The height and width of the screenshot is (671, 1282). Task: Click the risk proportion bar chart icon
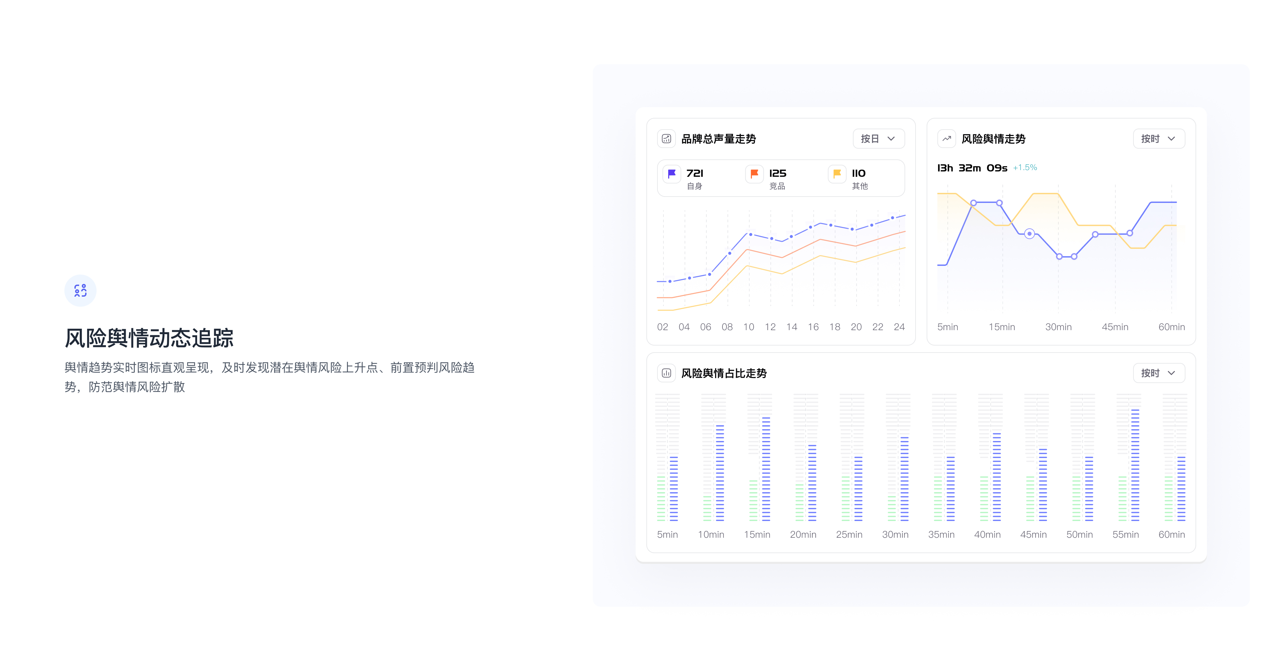[666, 373]
